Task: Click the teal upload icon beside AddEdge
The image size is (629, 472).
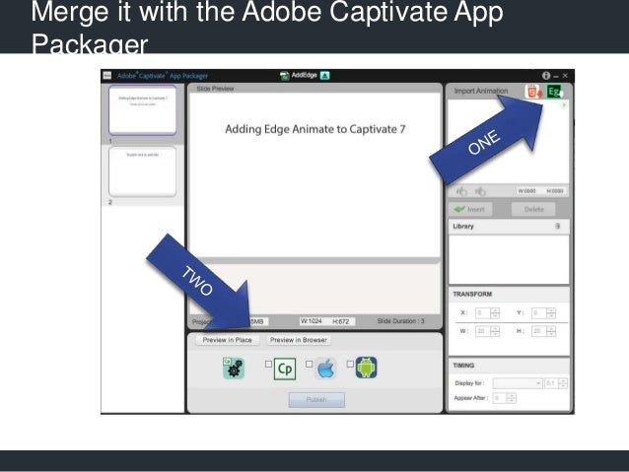Action: pos(324,76)
